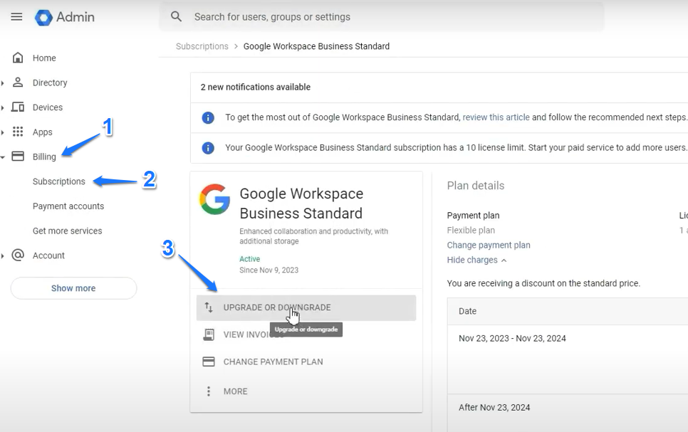
Task: Collapse charges with Hide charges chevron
Action: tap(504, 260)
